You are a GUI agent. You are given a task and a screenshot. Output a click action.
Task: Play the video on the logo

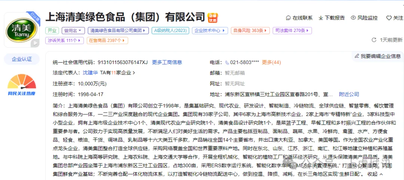[x=35, y=43]
